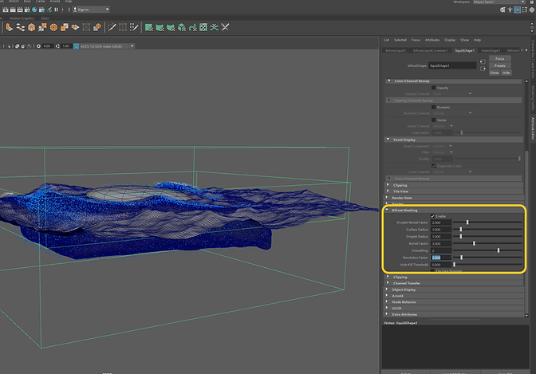The width and height of the screenshot is (536, 374).
Task: Switch to the foamShape1 tab
Action: tap(491, 50)
